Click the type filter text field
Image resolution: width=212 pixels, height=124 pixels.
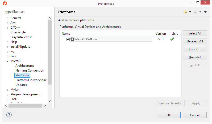[x=28, y=12]
